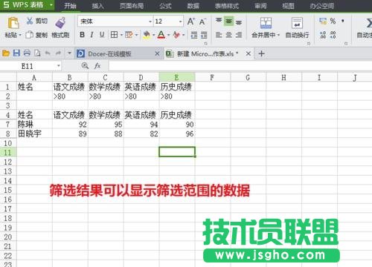
Task: Click the increase indent icon
Action: (x=204, y=35)
